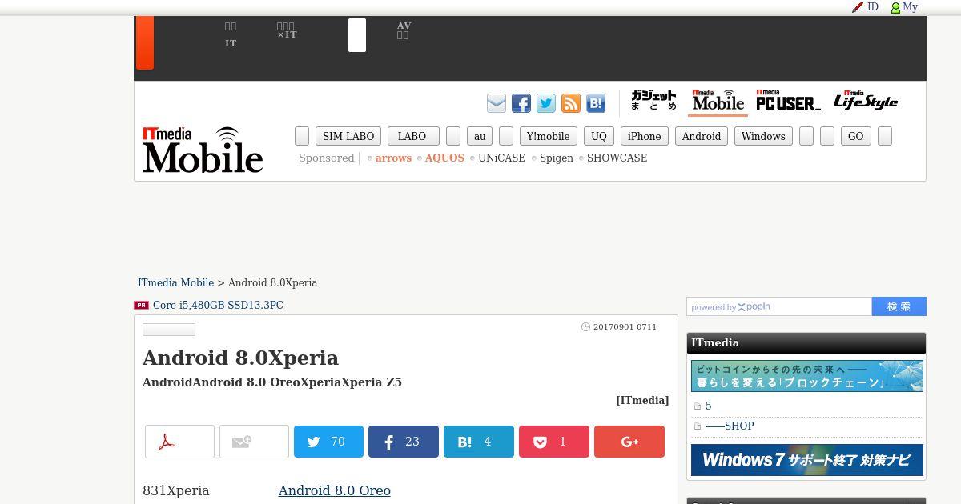Click the green My user icon
The height and width of the screenshot is (504, 961).
(x=895, y=7)
